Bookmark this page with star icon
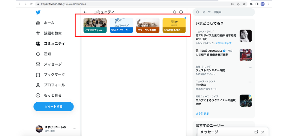 tap(244, 4)
